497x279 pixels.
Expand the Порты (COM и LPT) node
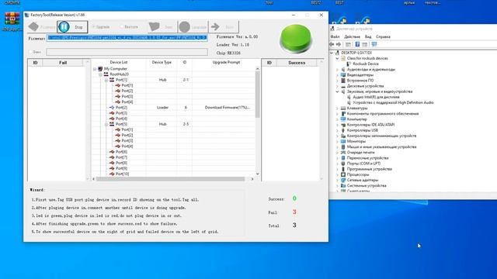(x=337, y=164)
